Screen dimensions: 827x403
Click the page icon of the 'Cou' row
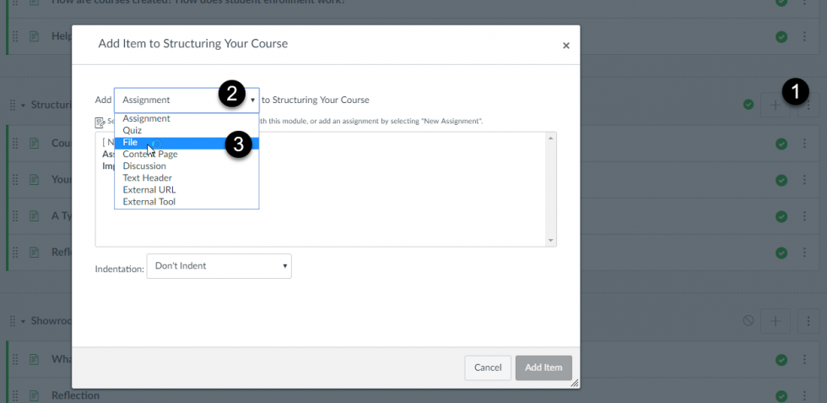coord(35,143)
